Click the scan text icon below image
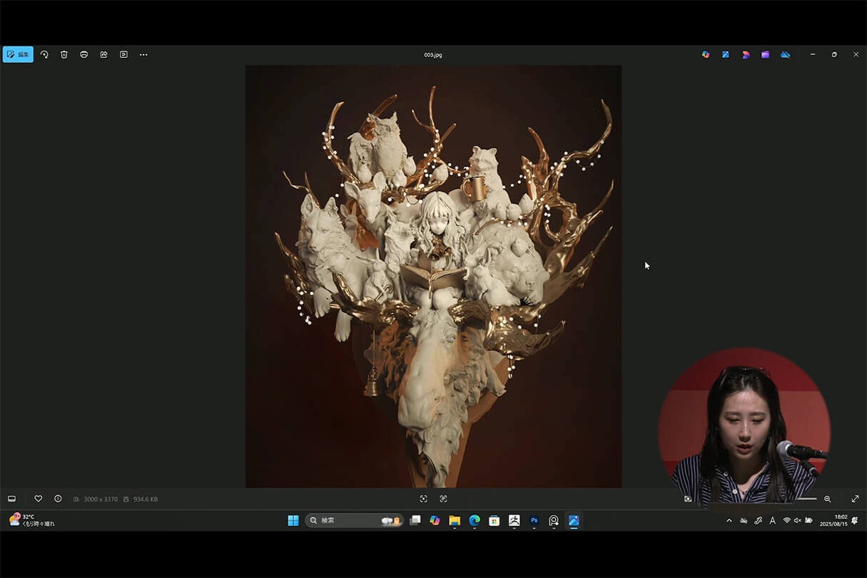Image resolution: width=867 pixels, height=578 pixels. [x=443, y=499]
